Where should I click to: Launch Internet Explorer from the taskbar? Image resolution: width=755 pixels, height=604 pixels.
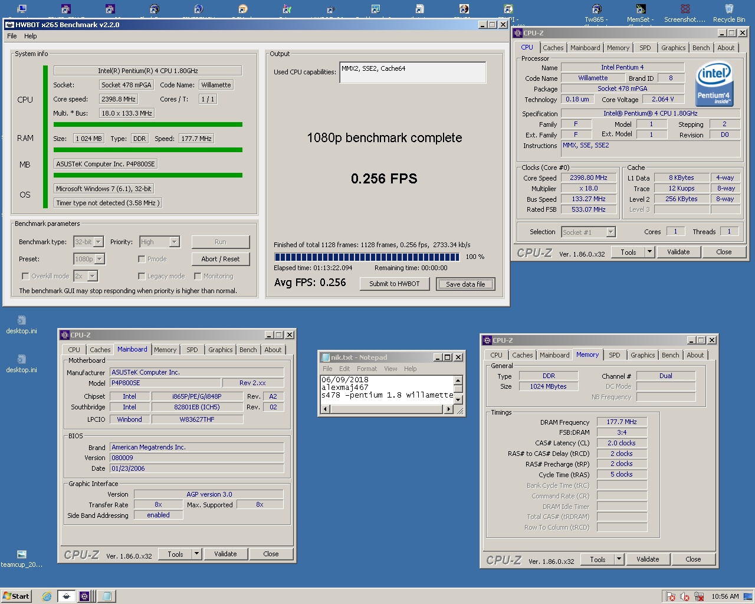click(47, 596)
